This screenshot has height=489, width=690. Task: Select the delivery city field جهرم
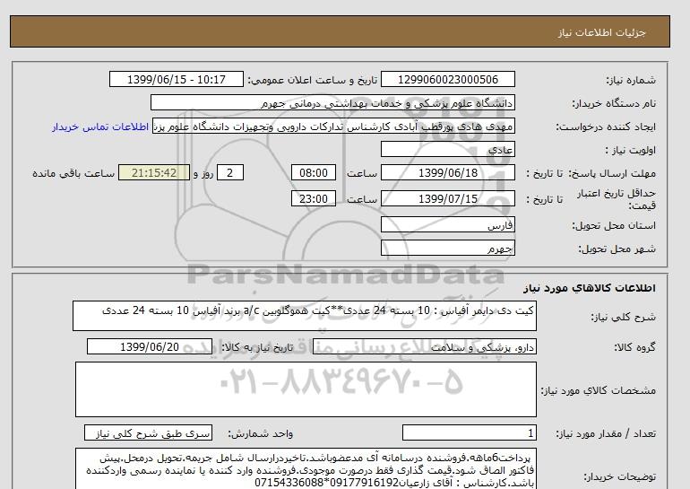click(x=447, y=248)
